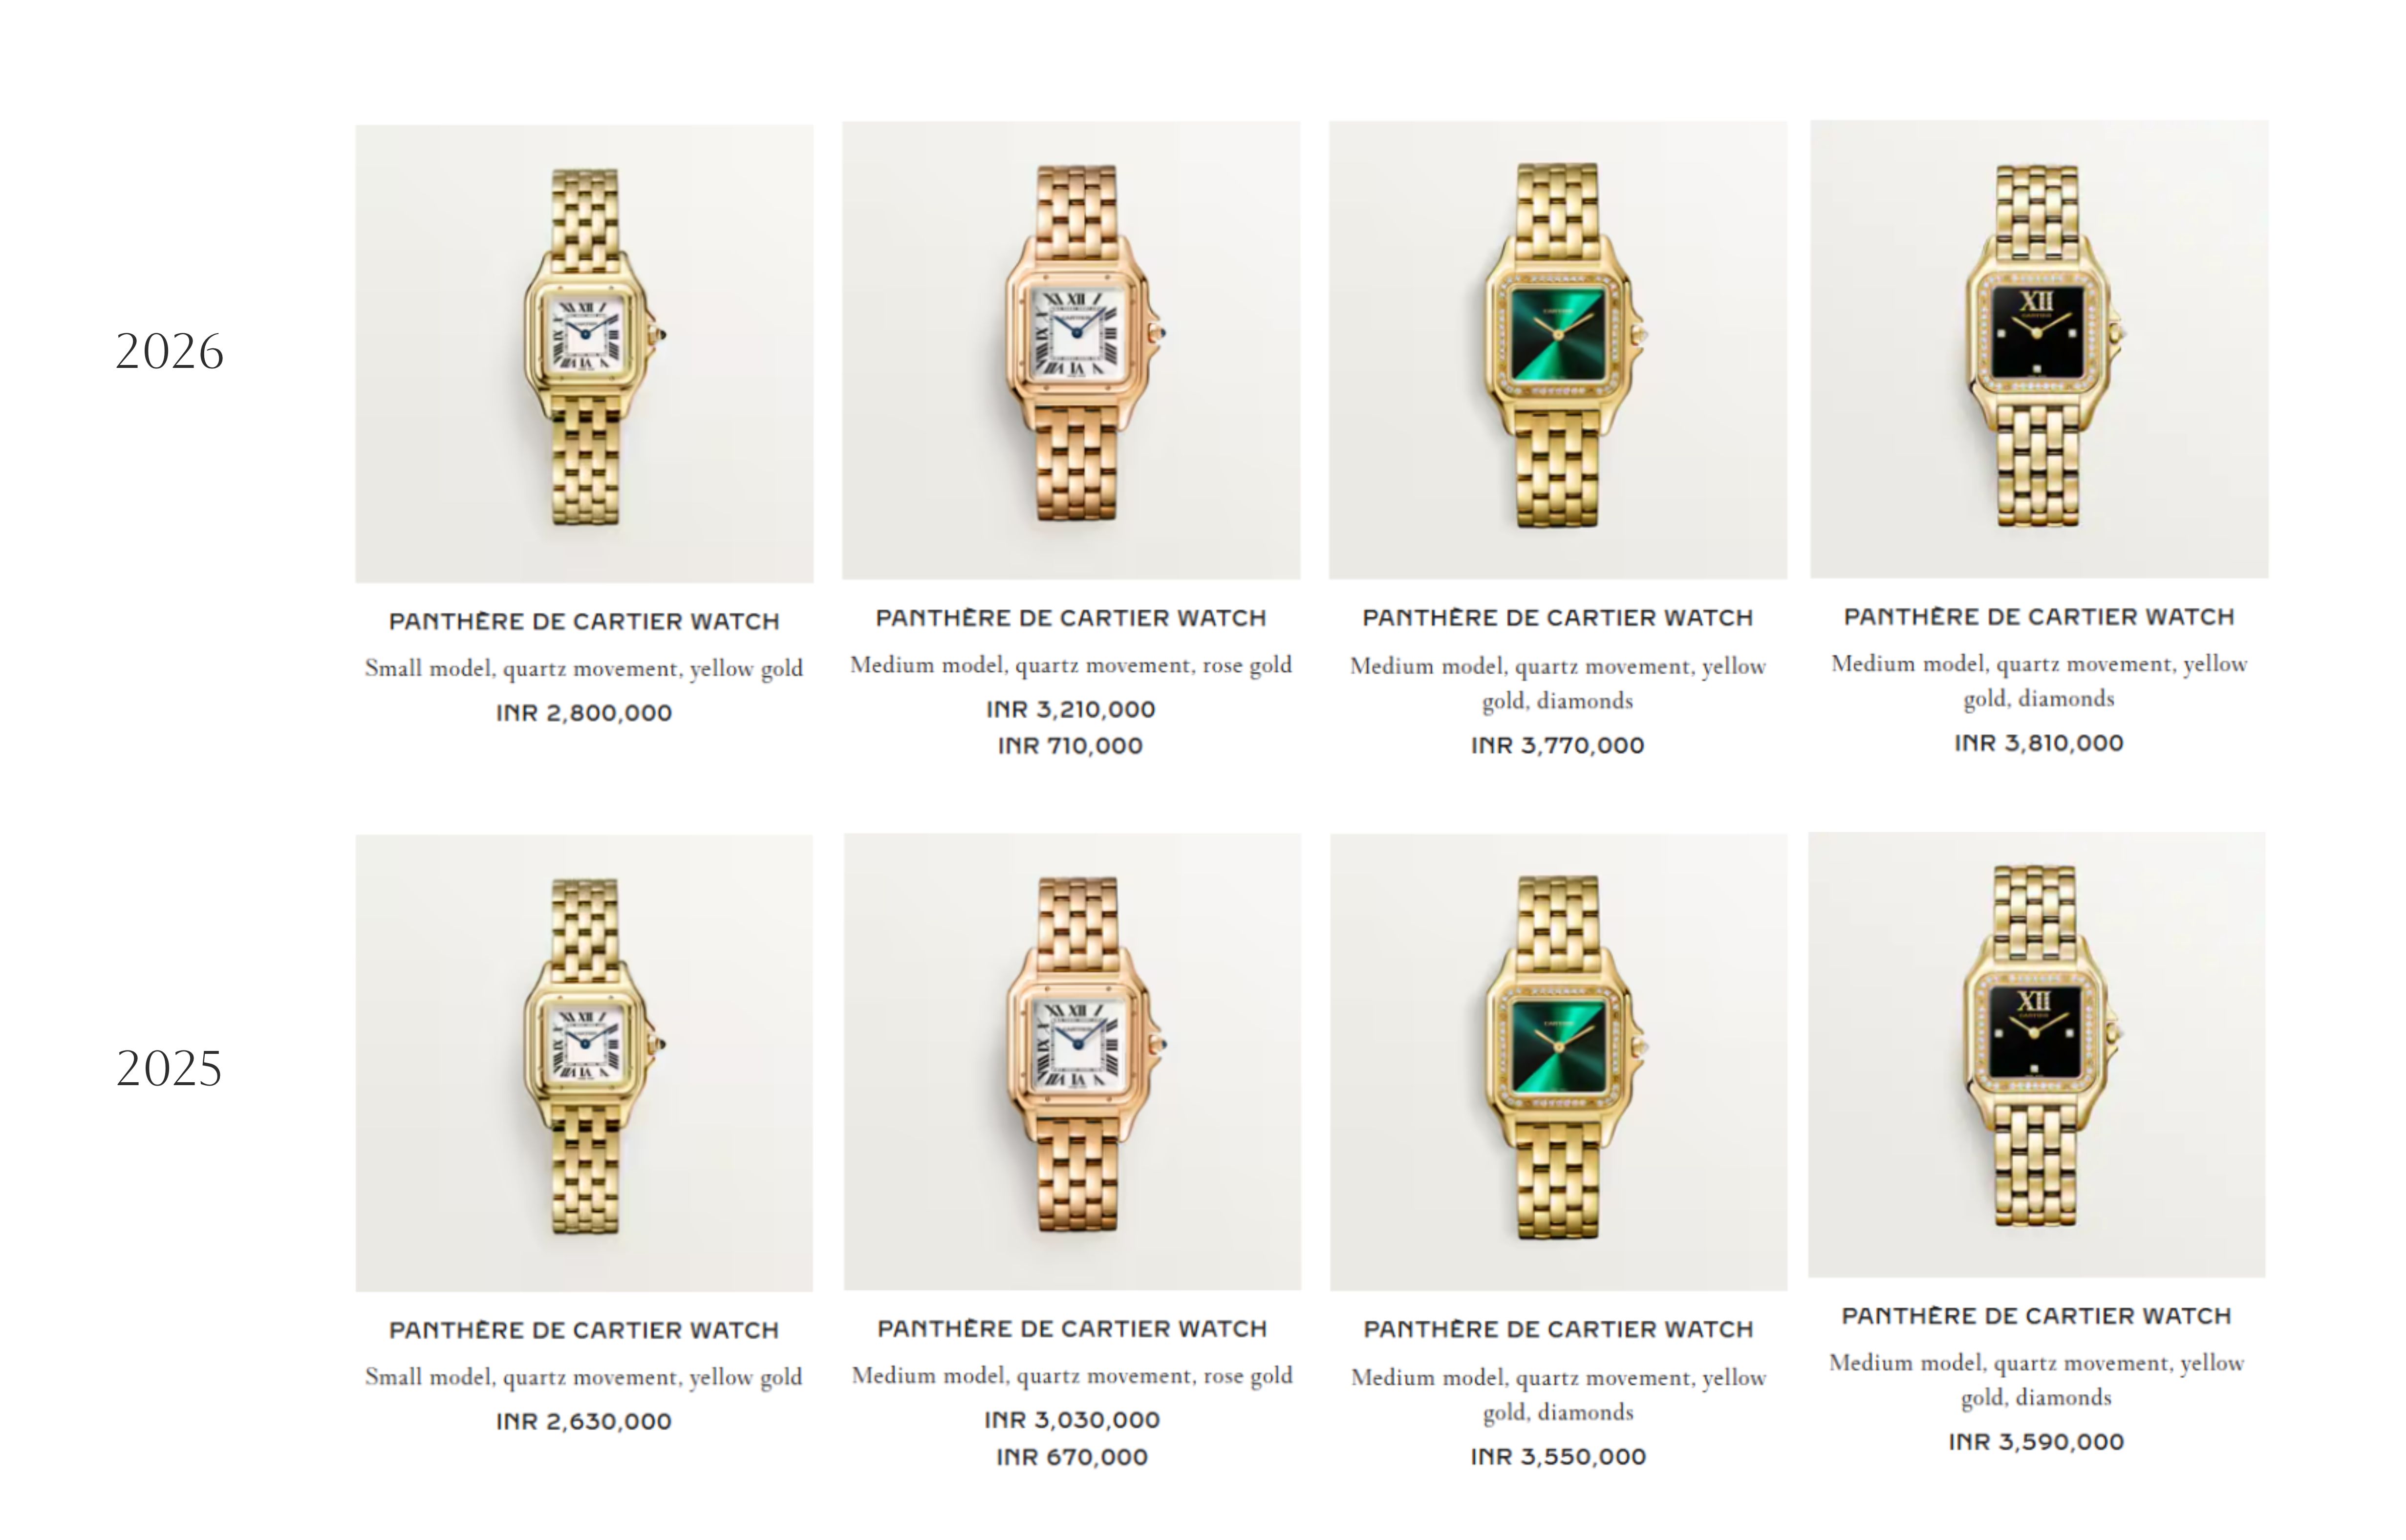Click the INR 3,210,000 price

point(1071,709)
